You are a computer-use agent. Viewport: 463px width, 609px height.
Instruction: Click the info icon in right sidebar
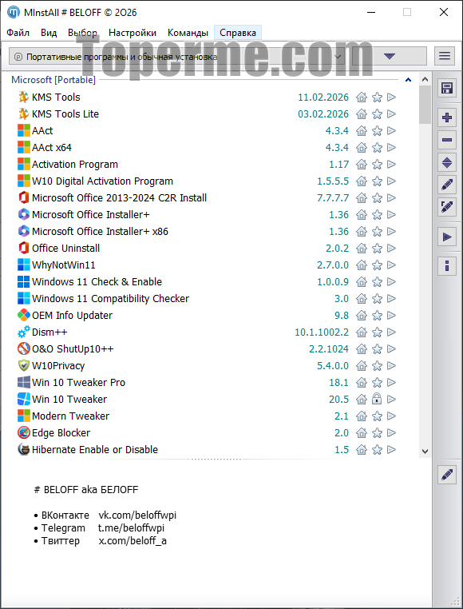(x=447, y=266)
